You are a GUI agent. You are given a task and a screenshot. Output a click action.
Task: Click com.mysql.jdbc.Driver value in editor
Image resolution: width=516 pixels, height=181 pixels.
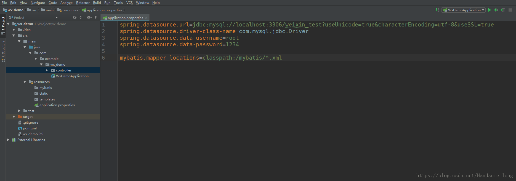[x=274, y=31]
